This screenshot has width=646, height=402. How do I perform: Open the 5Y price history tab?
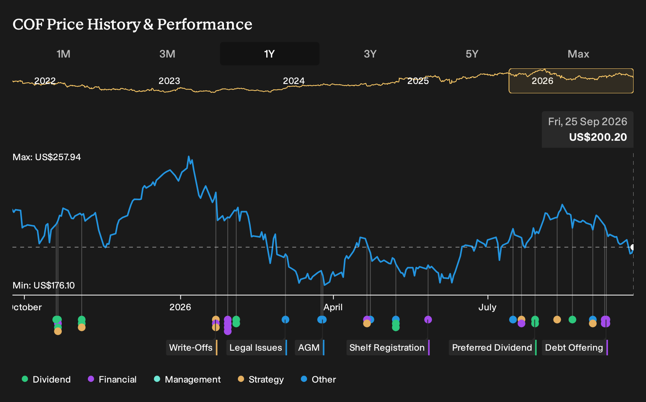tap(472, 54)
